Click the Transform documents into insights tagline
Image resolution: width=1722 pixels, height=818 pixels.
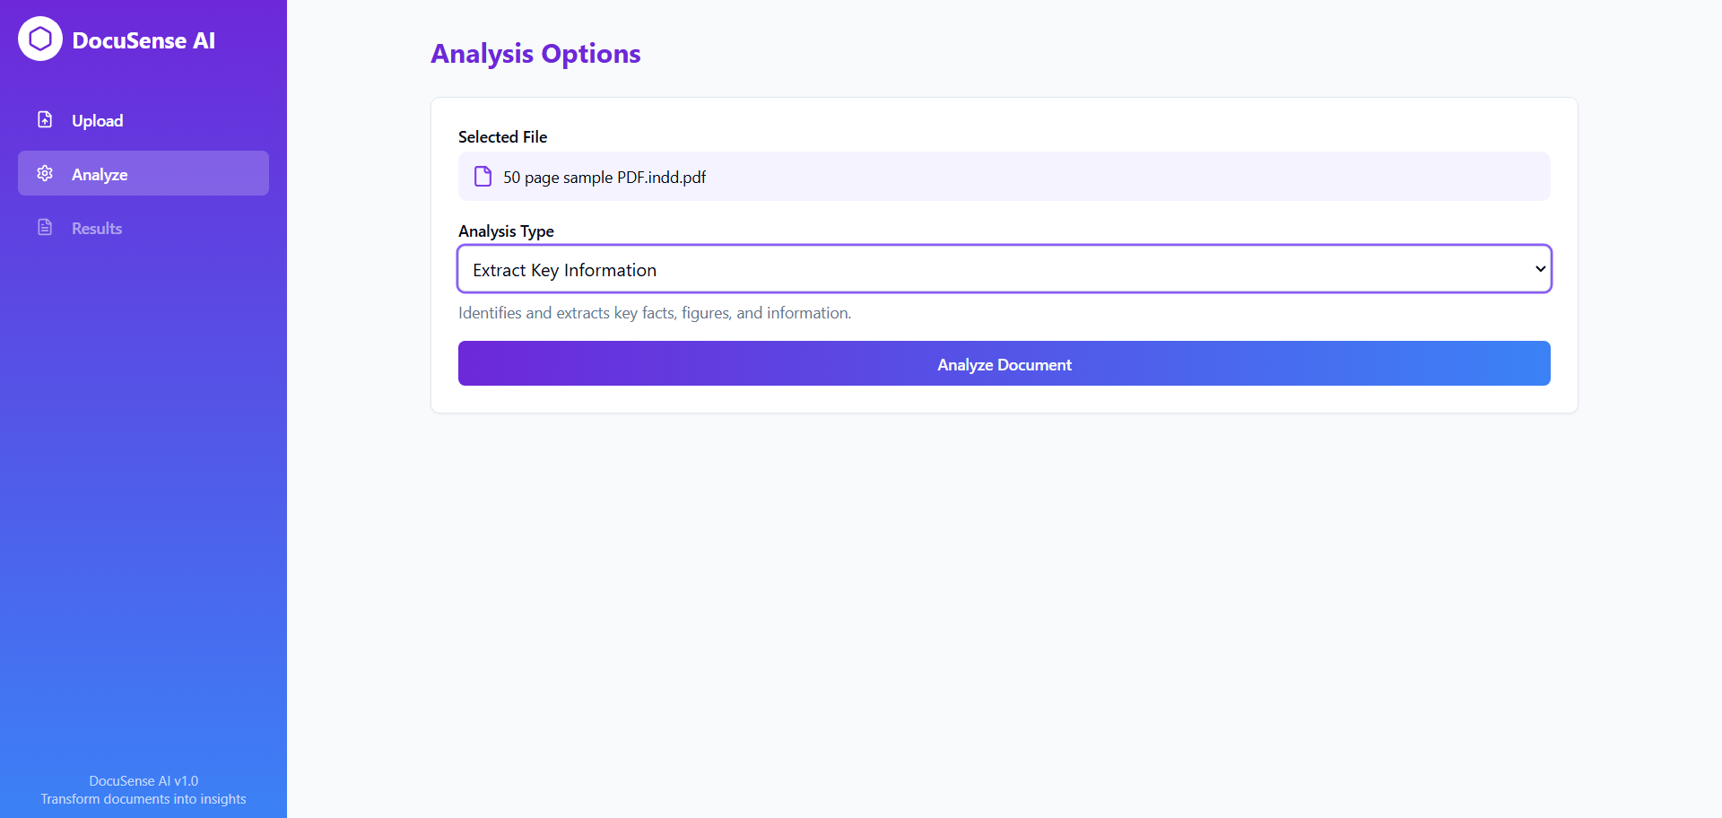pos(143,799)
